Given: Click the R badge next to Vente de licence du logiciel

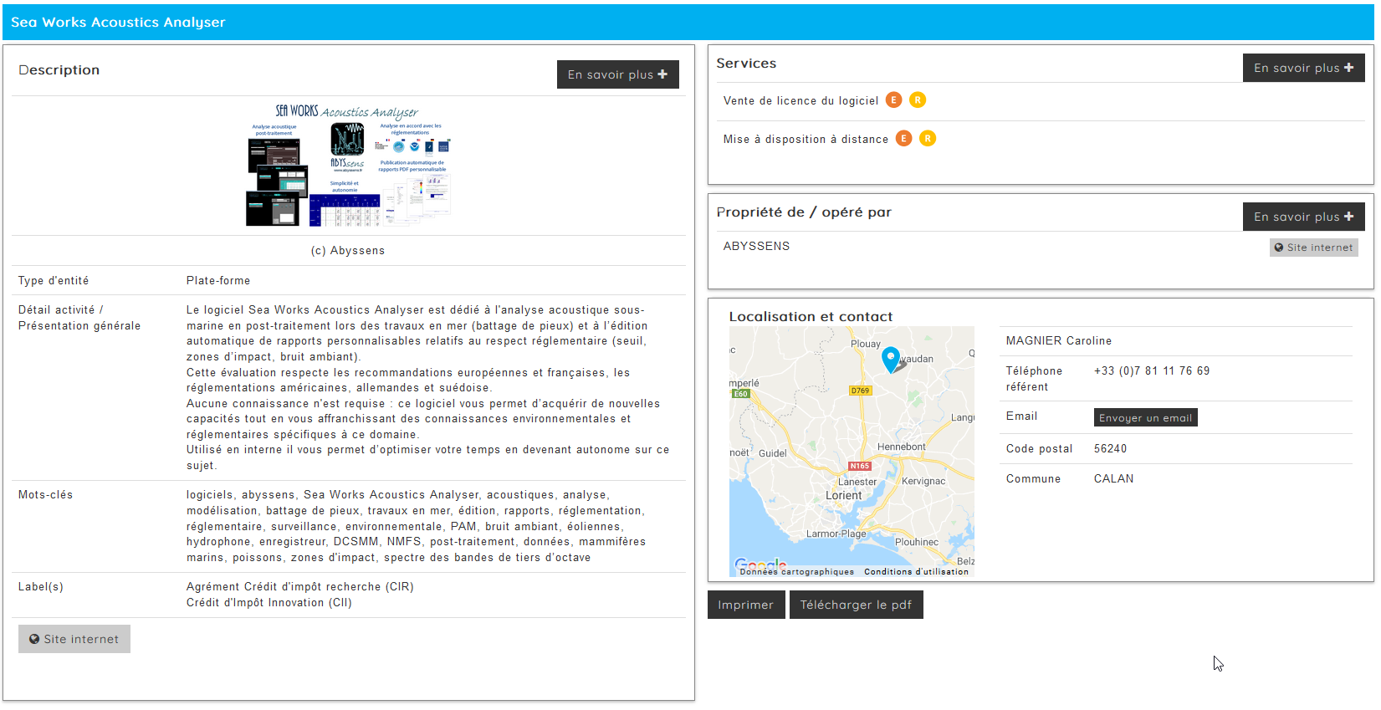Looking at the screenshot, I should click(x=918, y=100).
